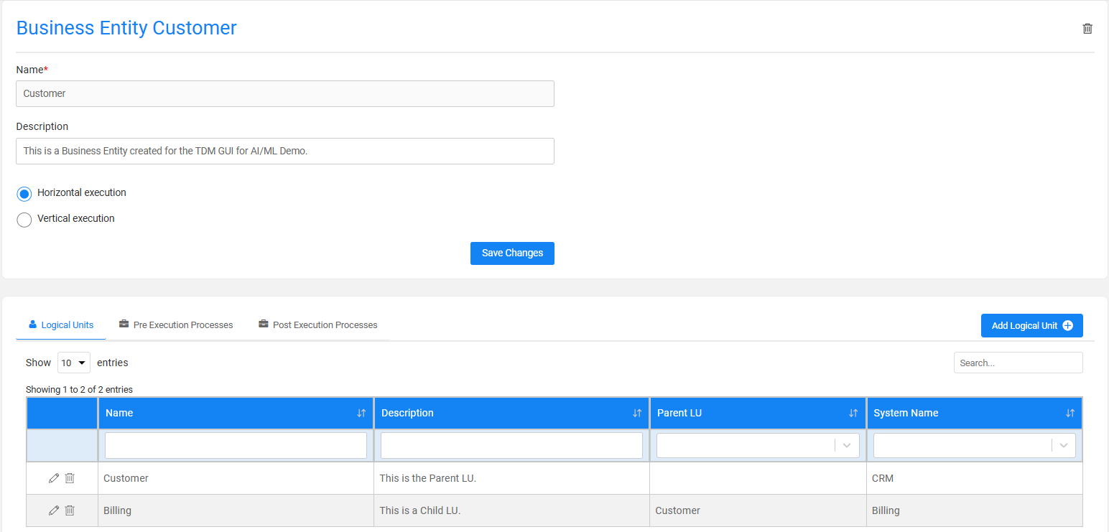
Task: Click the Save Changes button
Action: (512, 253)
